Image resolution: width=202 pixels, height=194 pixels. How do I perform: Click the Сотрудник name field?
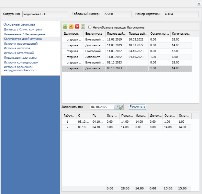point(45,14)
